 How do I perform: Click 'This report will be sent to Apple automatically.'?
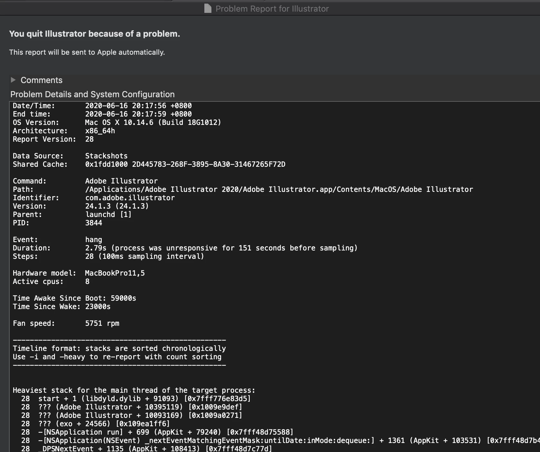click(x=87, y=52)
